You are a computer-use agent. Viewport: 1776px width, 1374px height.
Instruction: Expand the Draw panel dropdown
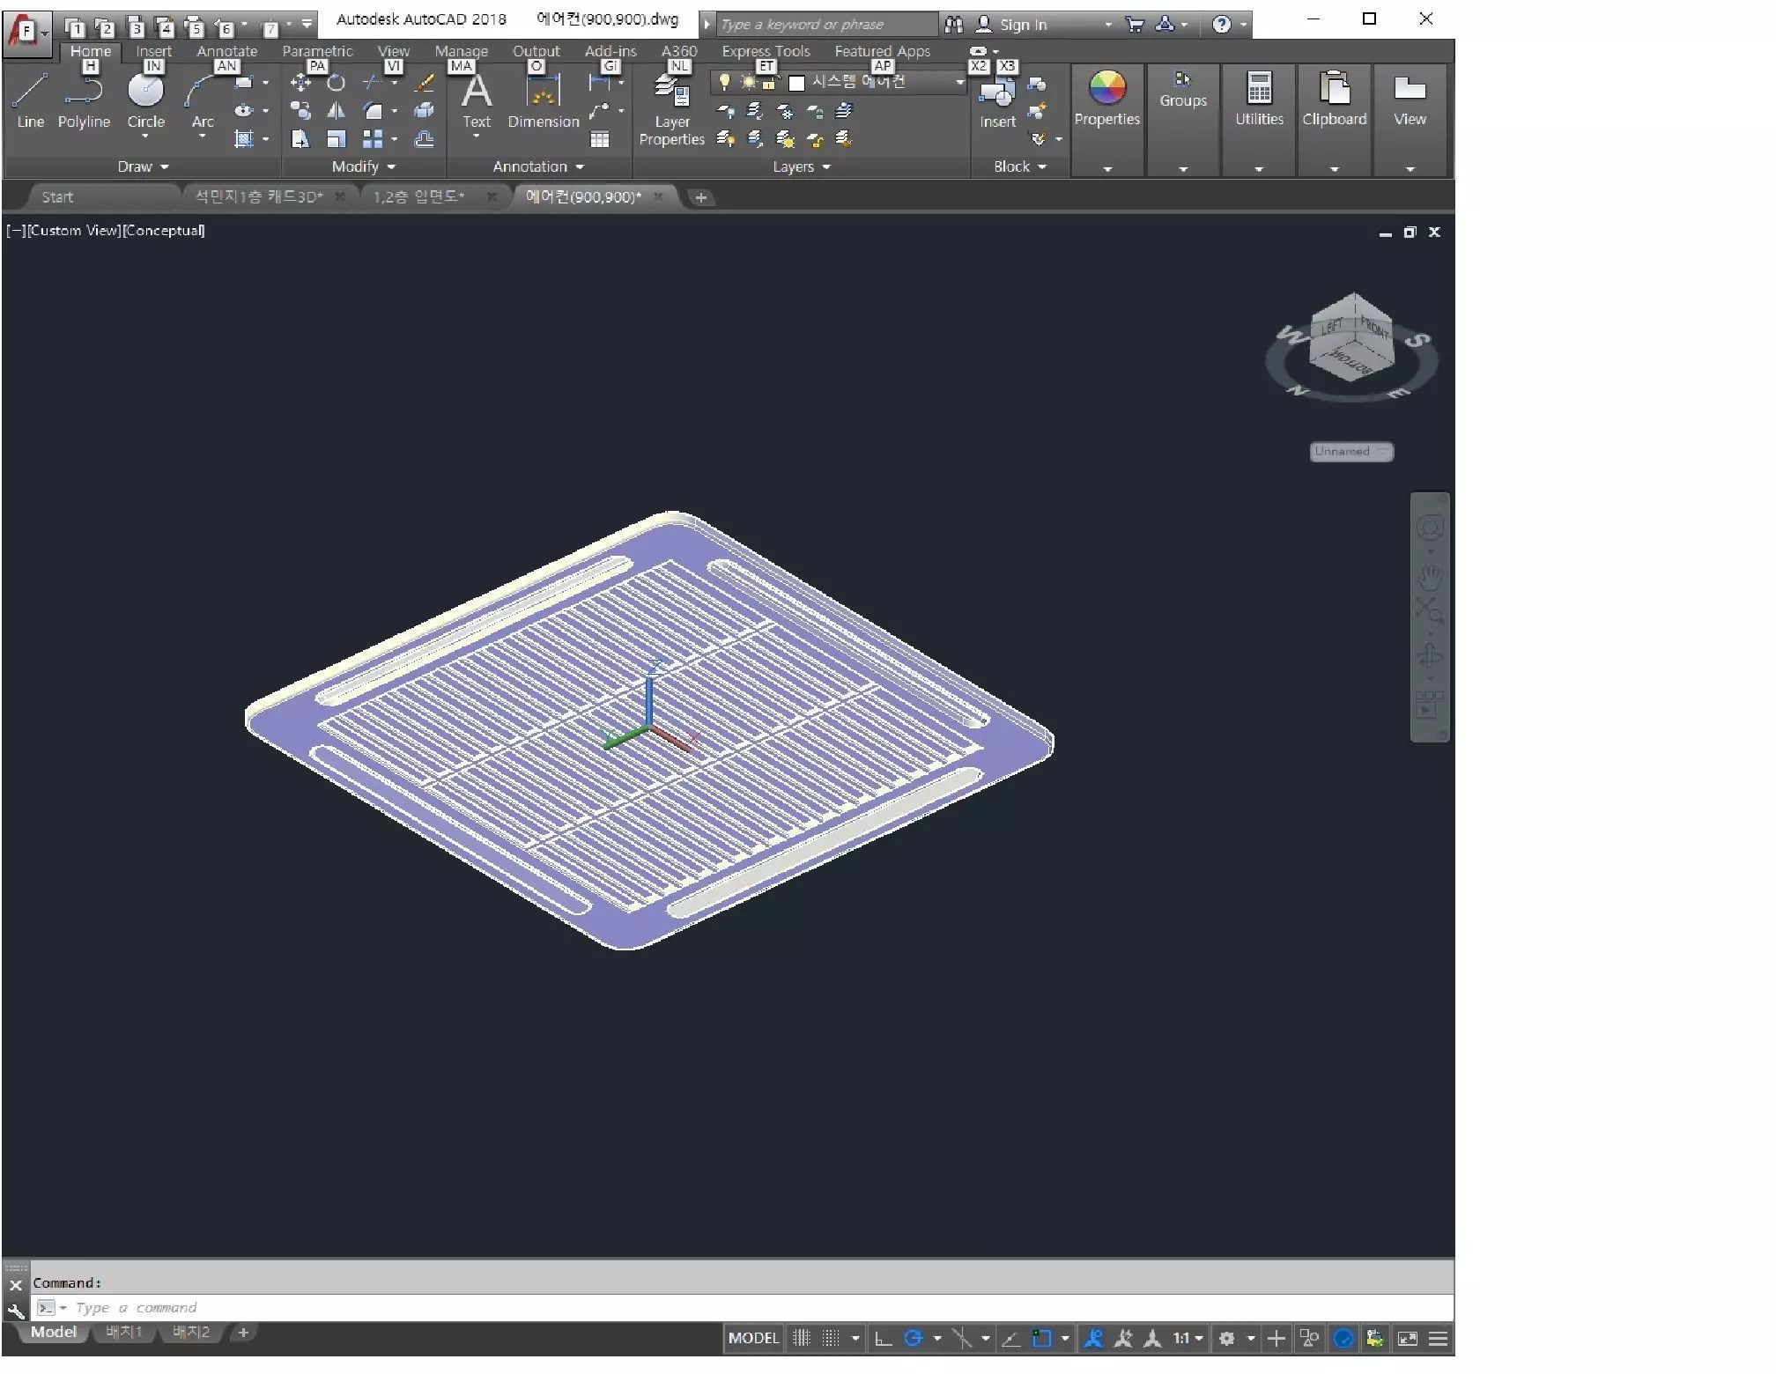coord(143,166)
